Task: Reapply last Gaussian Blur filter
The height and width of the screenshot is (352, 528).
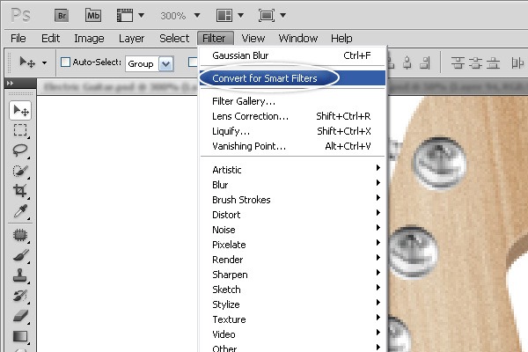Action: pyautogui.click(x=292, y=55)
